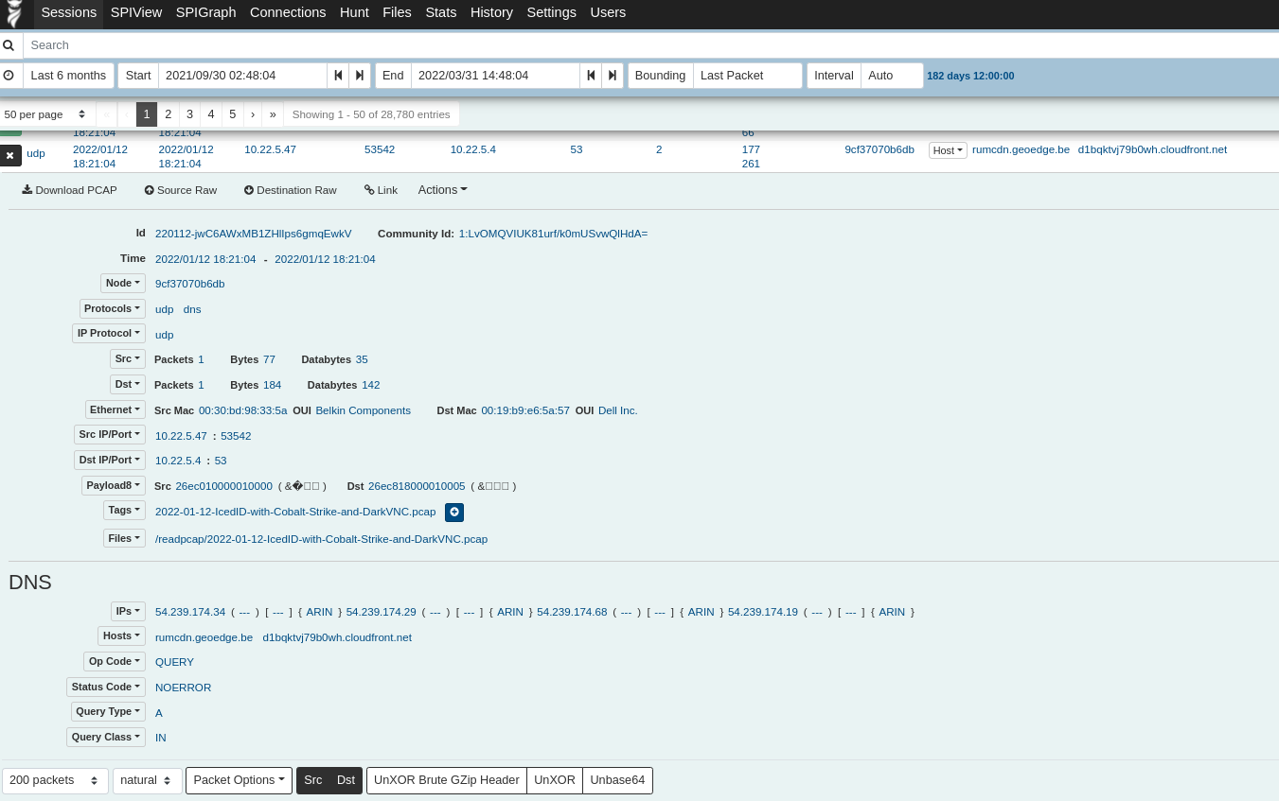Toggle Dst packets display at bottom
Viewport: 1279px width, 801px height.
pyautogui.click(x=346, y=780)
